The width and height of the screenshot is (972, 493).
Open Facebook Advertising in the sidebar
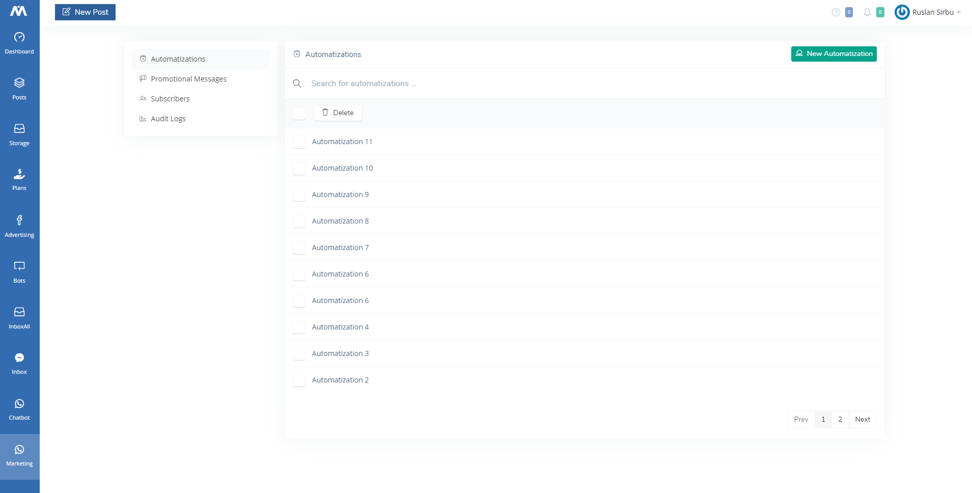tap(19, 221)
